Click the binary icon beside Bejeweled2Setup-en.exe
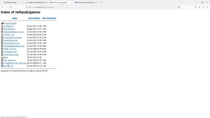 click(2, 32)
